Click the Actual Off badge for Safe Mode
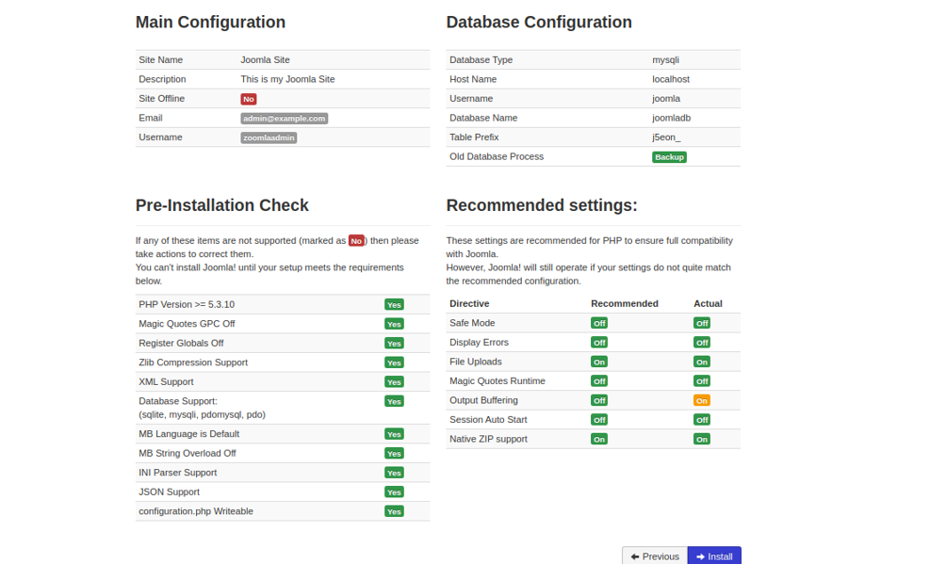 coord(702,323)
